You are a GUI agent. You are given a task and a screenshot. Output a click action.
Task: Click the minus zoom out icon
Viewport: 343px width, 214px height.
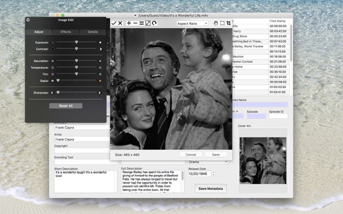tap(135, 23)
